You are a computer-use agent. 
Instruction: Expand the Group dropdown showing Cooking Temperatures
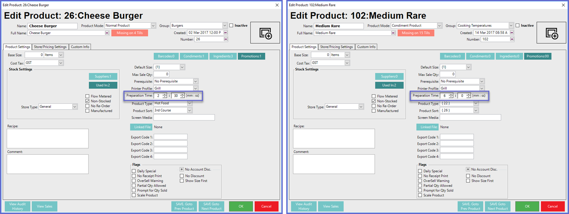point(511,26)
